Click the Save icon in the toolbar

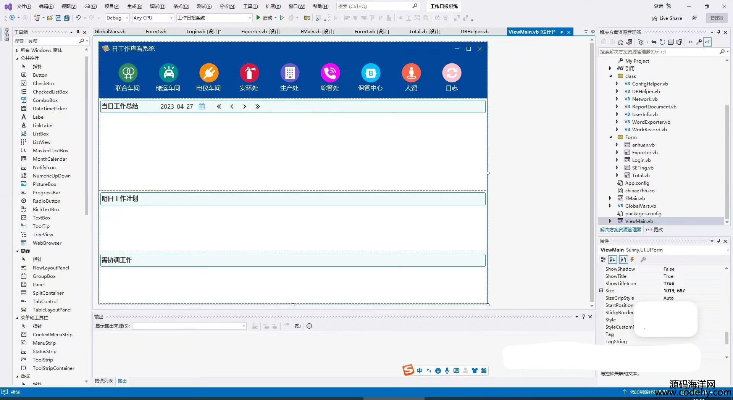(58, 18)
